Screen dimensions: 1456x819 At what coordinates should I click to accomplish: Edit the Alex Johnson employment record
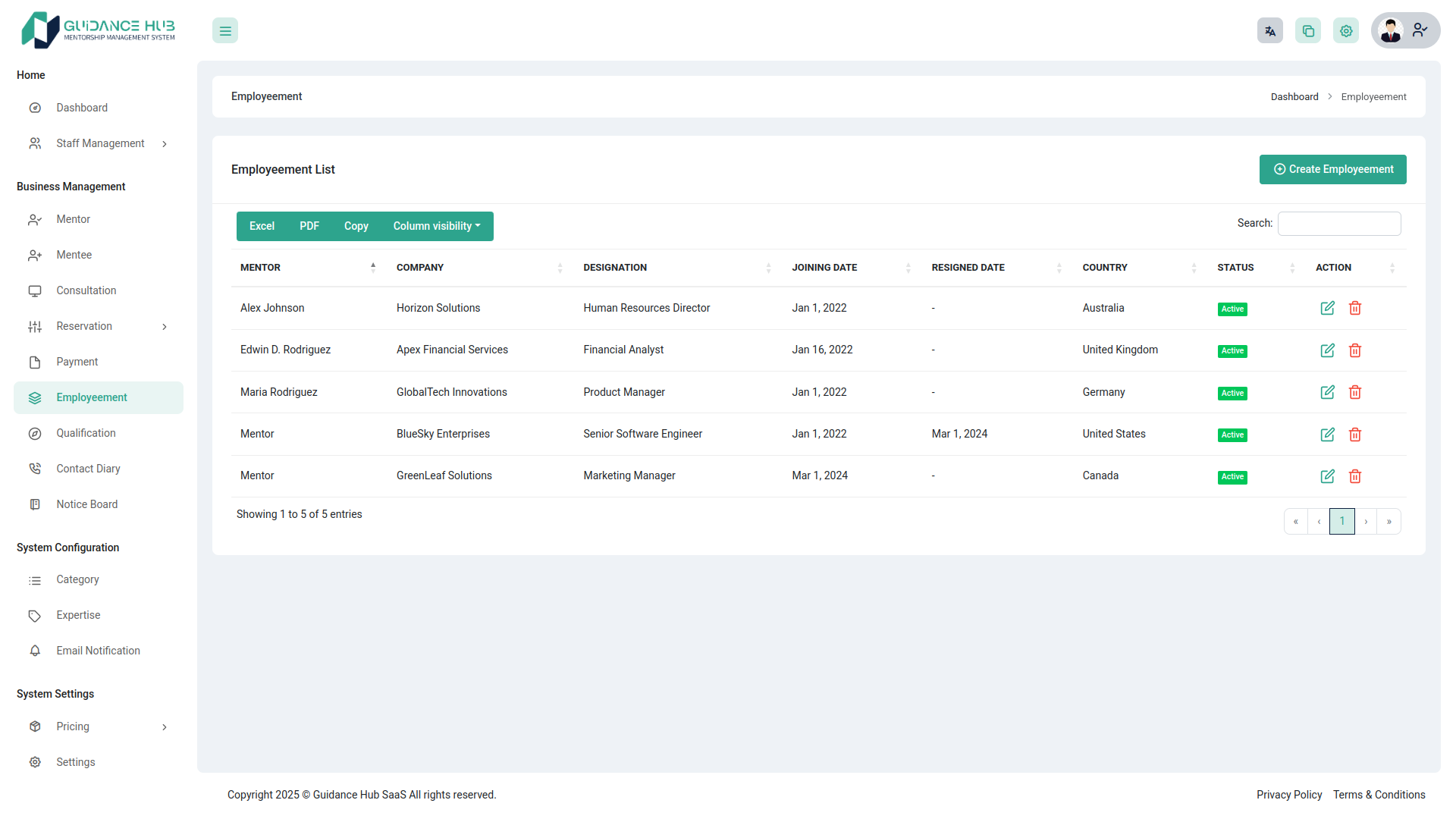(x=1327, y=308)
